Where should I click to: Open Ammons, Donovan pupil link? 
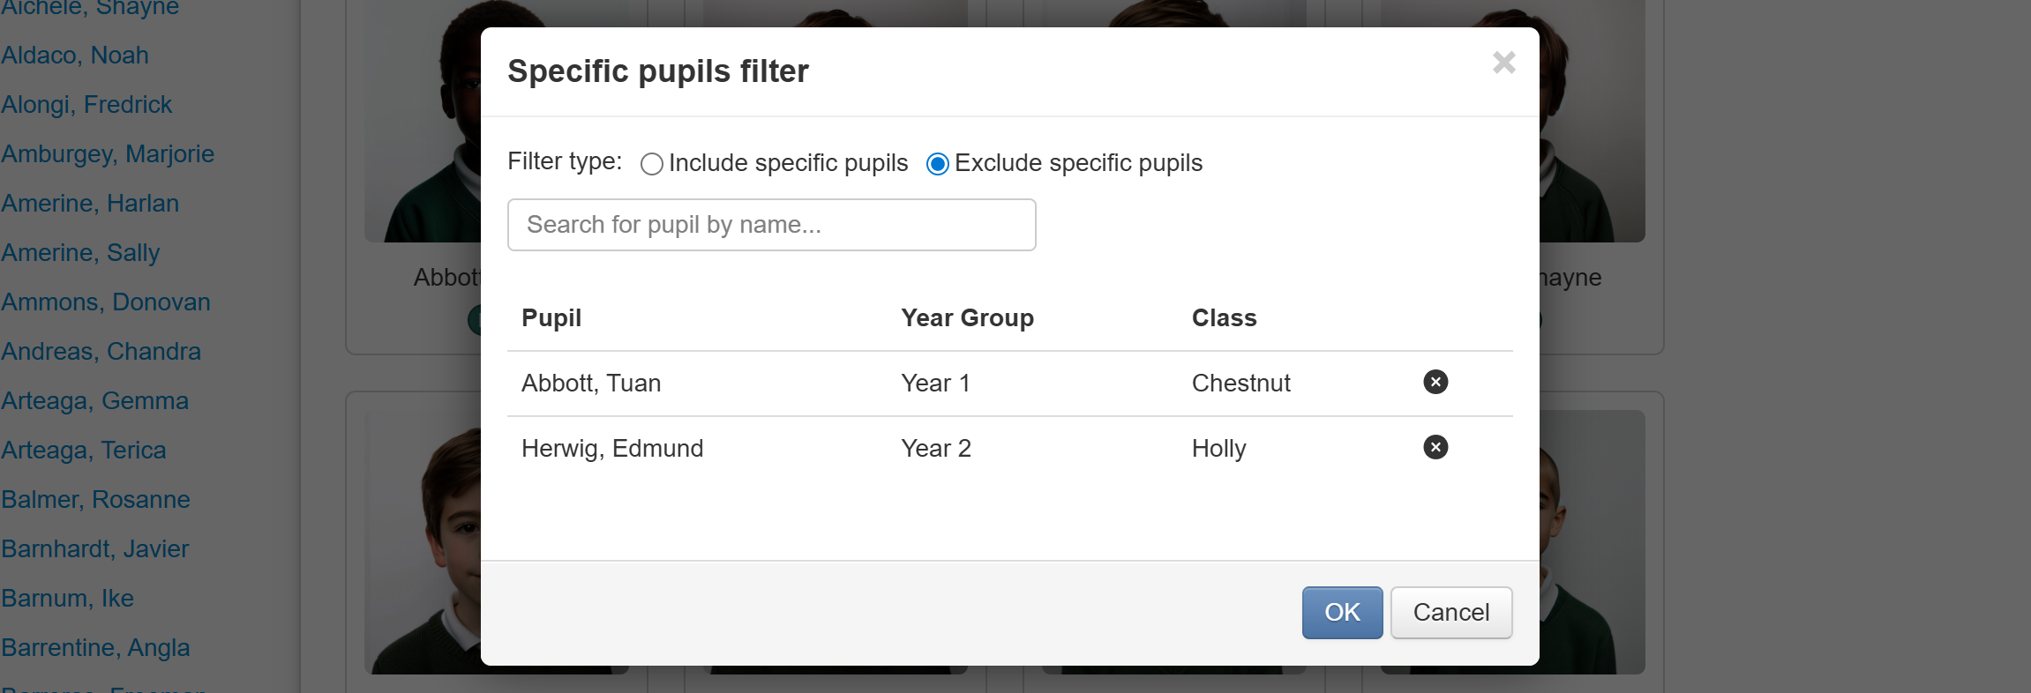[106, 302]
